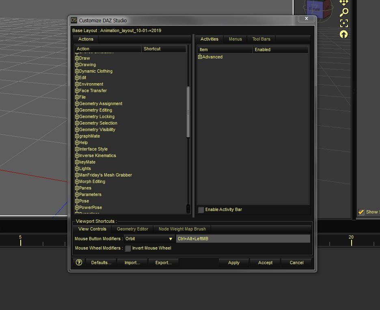Select Interface Style in actions list
This screenshot has height=310, width=380.
93,149
